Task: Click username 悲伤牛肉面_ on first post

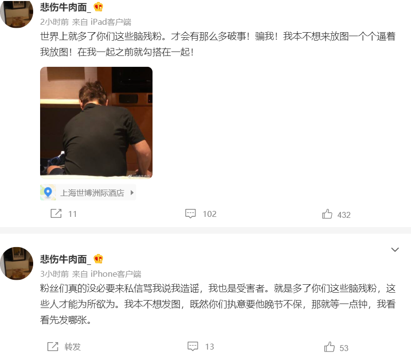Action: [65, 7]
